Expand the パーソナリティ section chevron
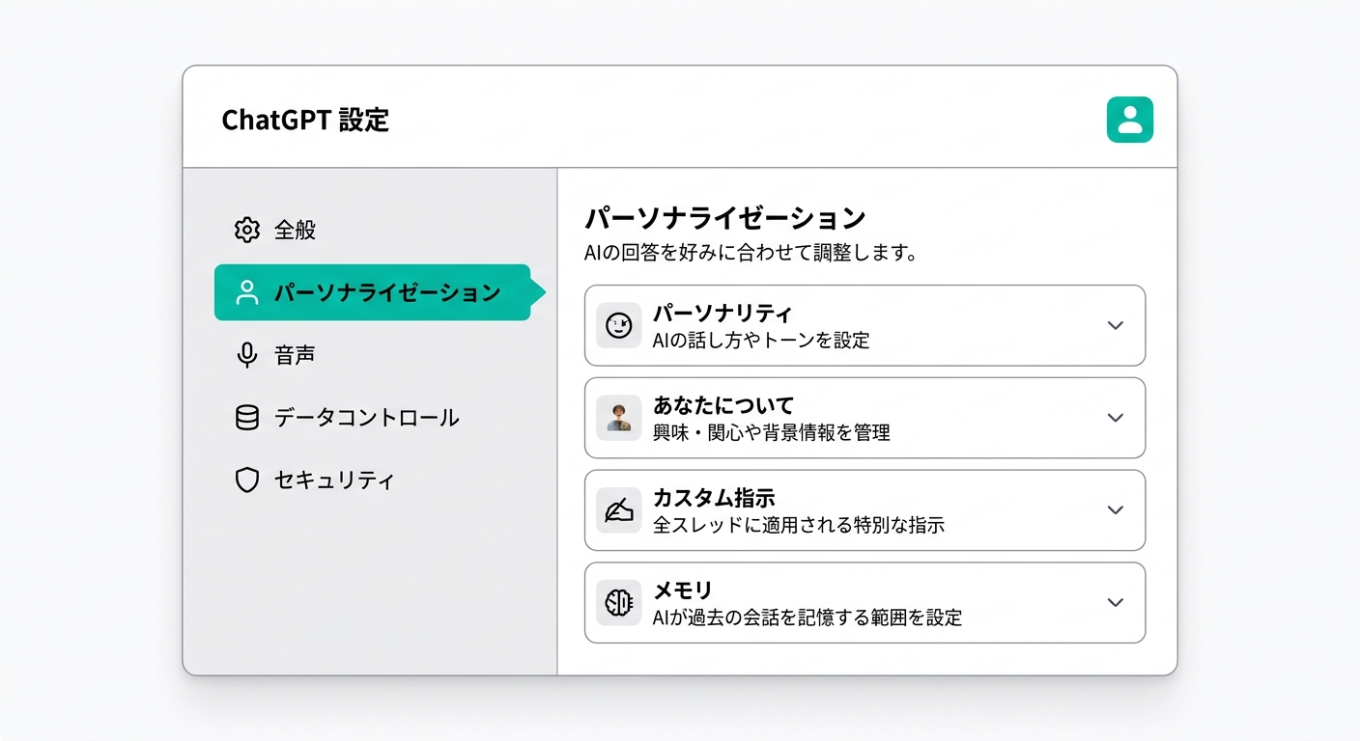 click(1115, 325)
